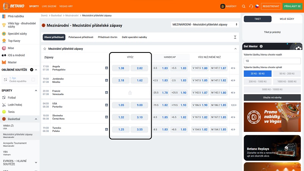Click the plus icon beside Oblíbené soutěže
304x171 pixels.
tap(32, 70)
